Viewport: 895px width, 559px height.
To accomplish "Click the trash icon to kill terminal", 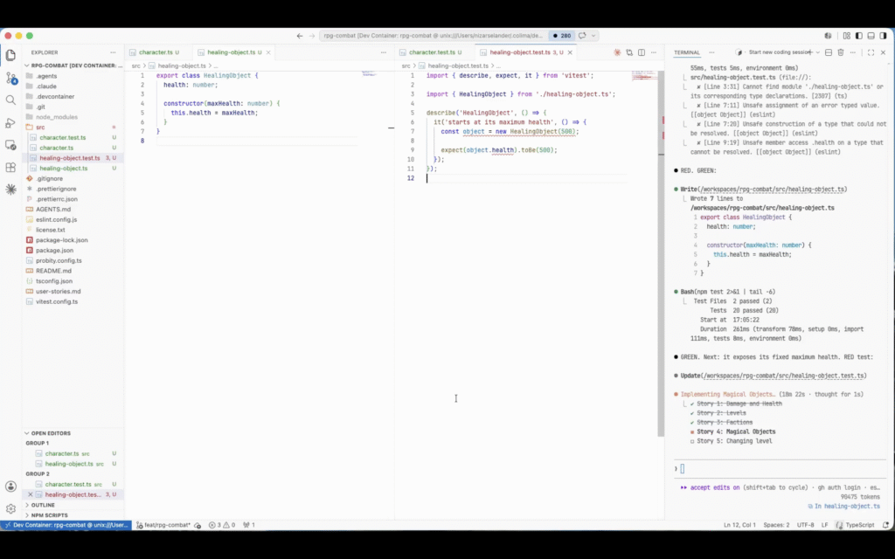I will [840, 52].
